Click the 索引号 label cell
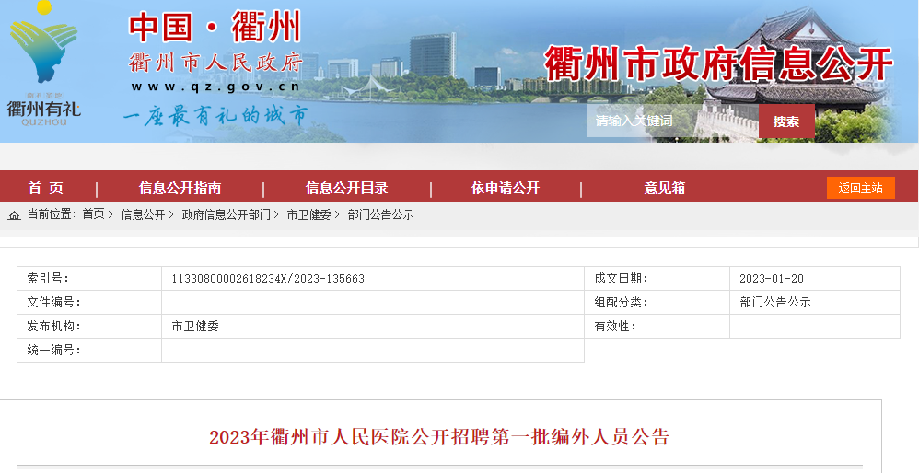The height and width of the screenshot is (473, 919). pyautogui.click(x=89, y=279)
